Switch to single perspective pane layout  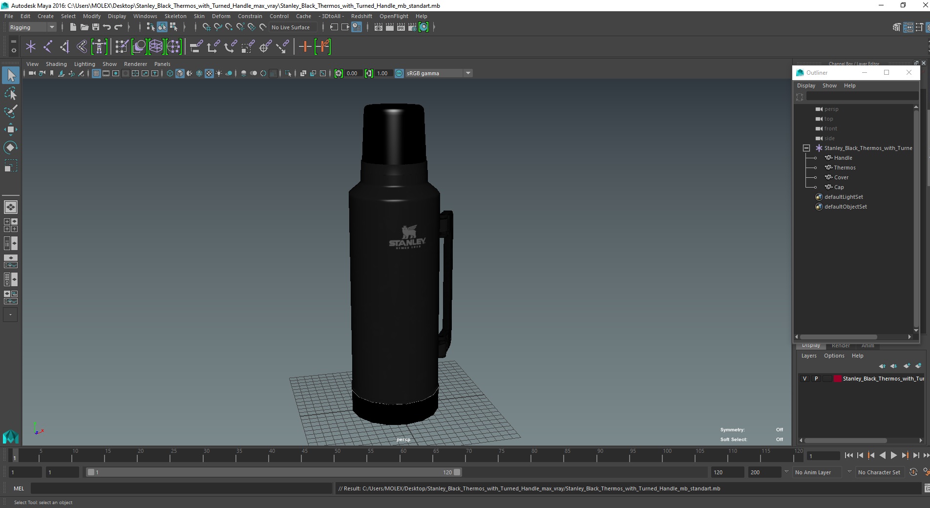10,207
